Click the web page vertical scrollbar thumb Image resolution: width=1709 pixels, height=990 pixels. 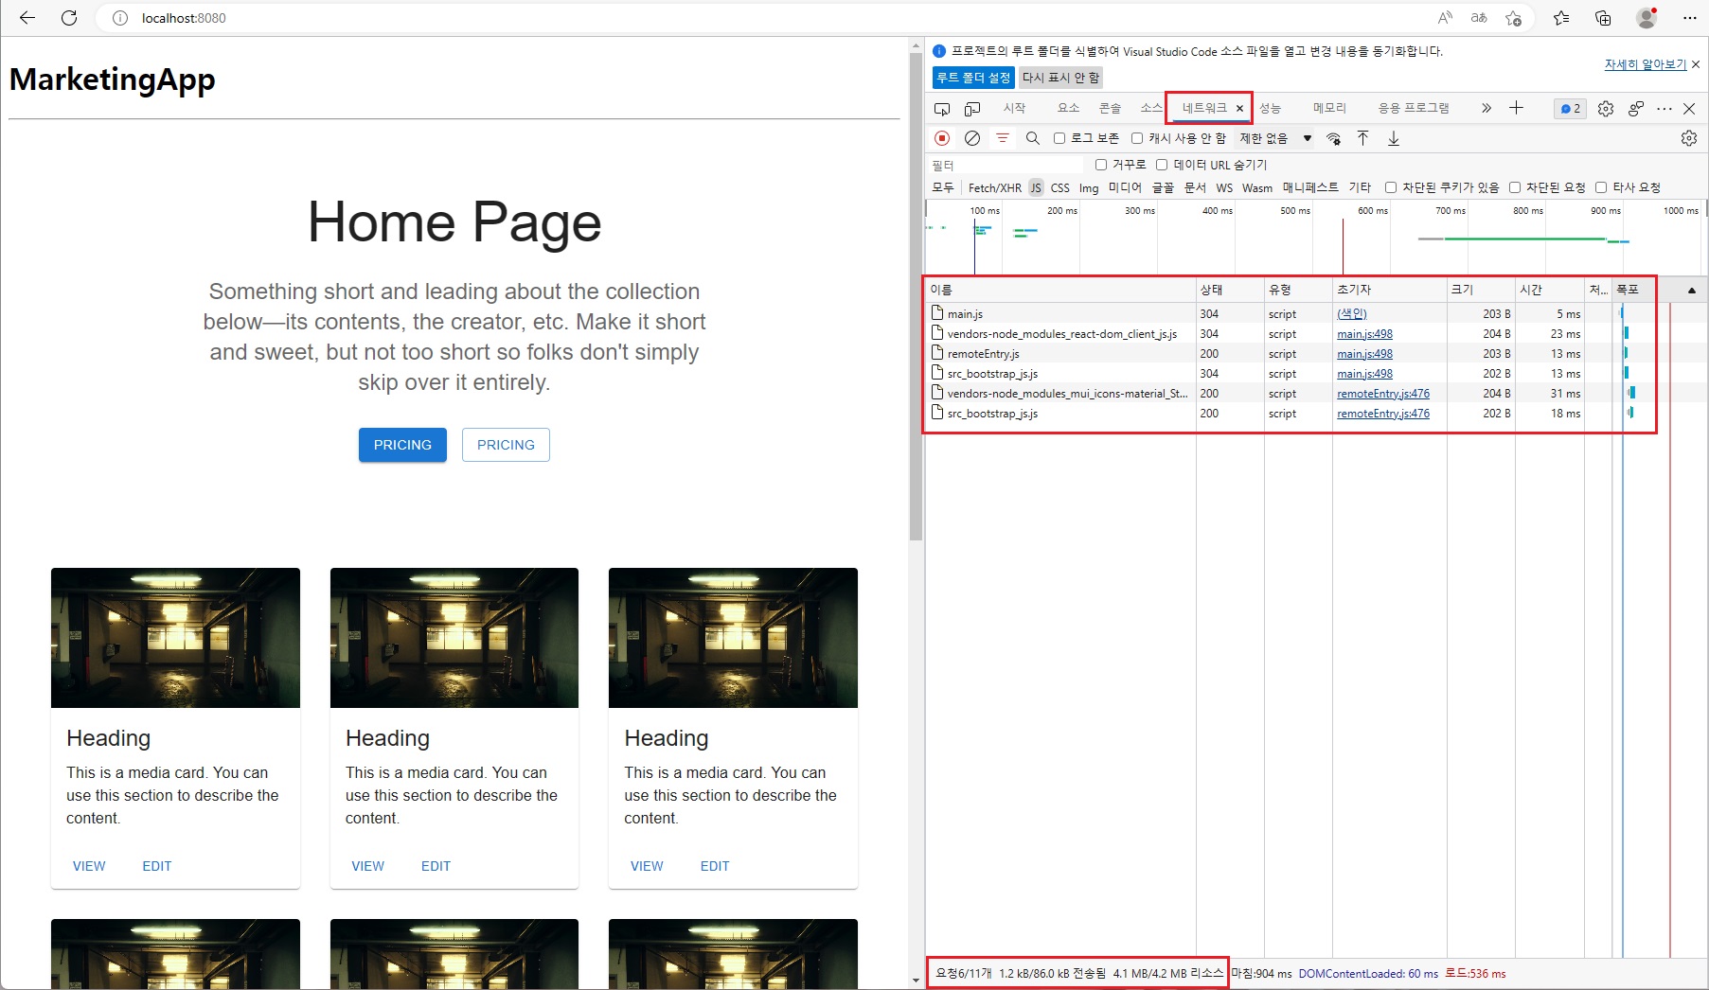916,296
